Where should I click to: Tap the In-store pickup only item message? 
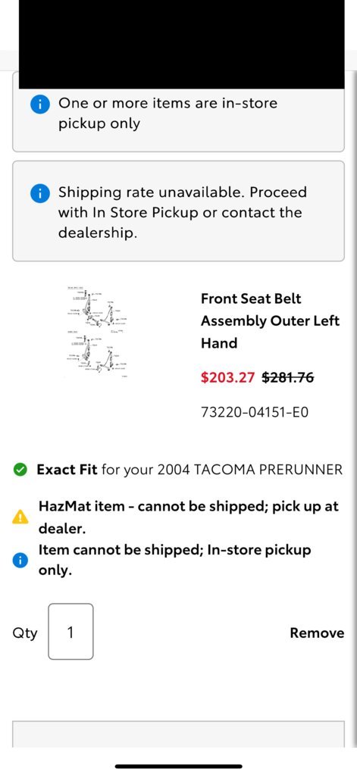[x=174, y=560]
